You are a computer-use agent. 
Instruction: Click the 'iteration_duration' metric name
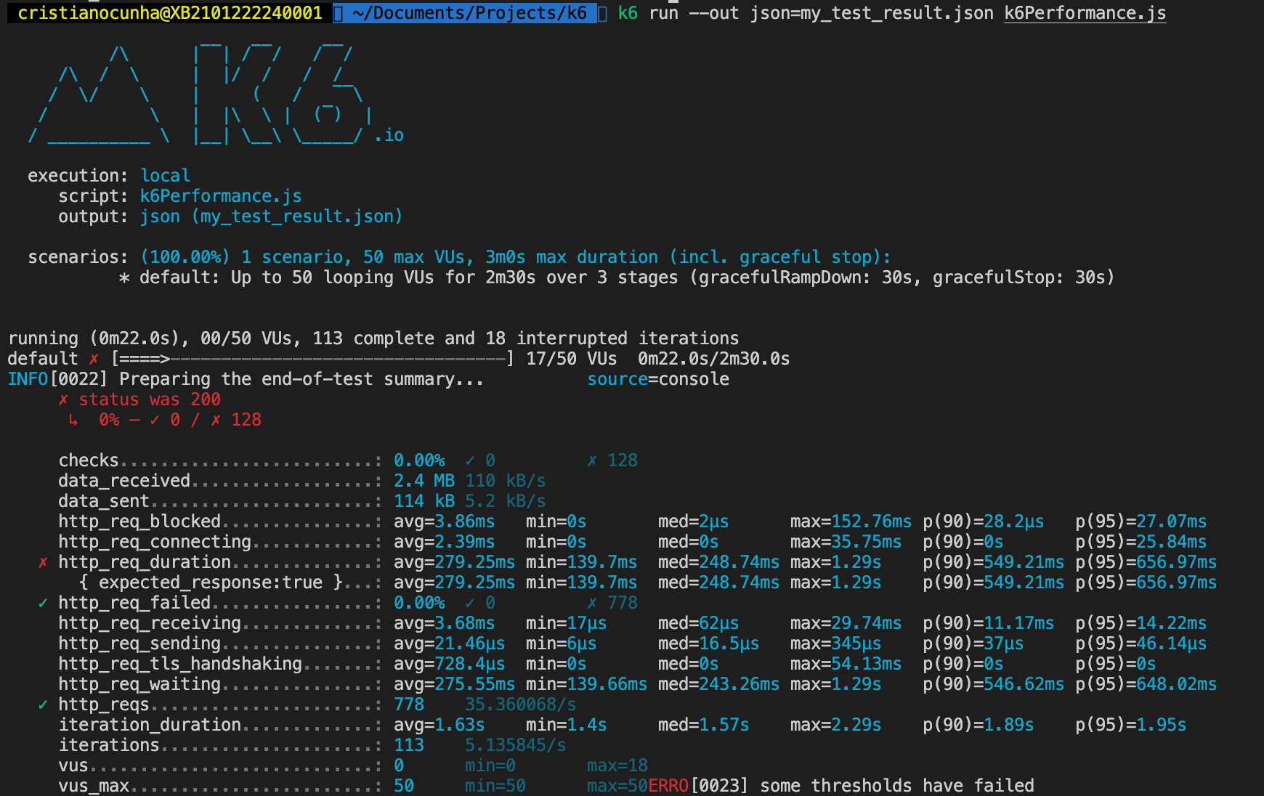[150, 725]
